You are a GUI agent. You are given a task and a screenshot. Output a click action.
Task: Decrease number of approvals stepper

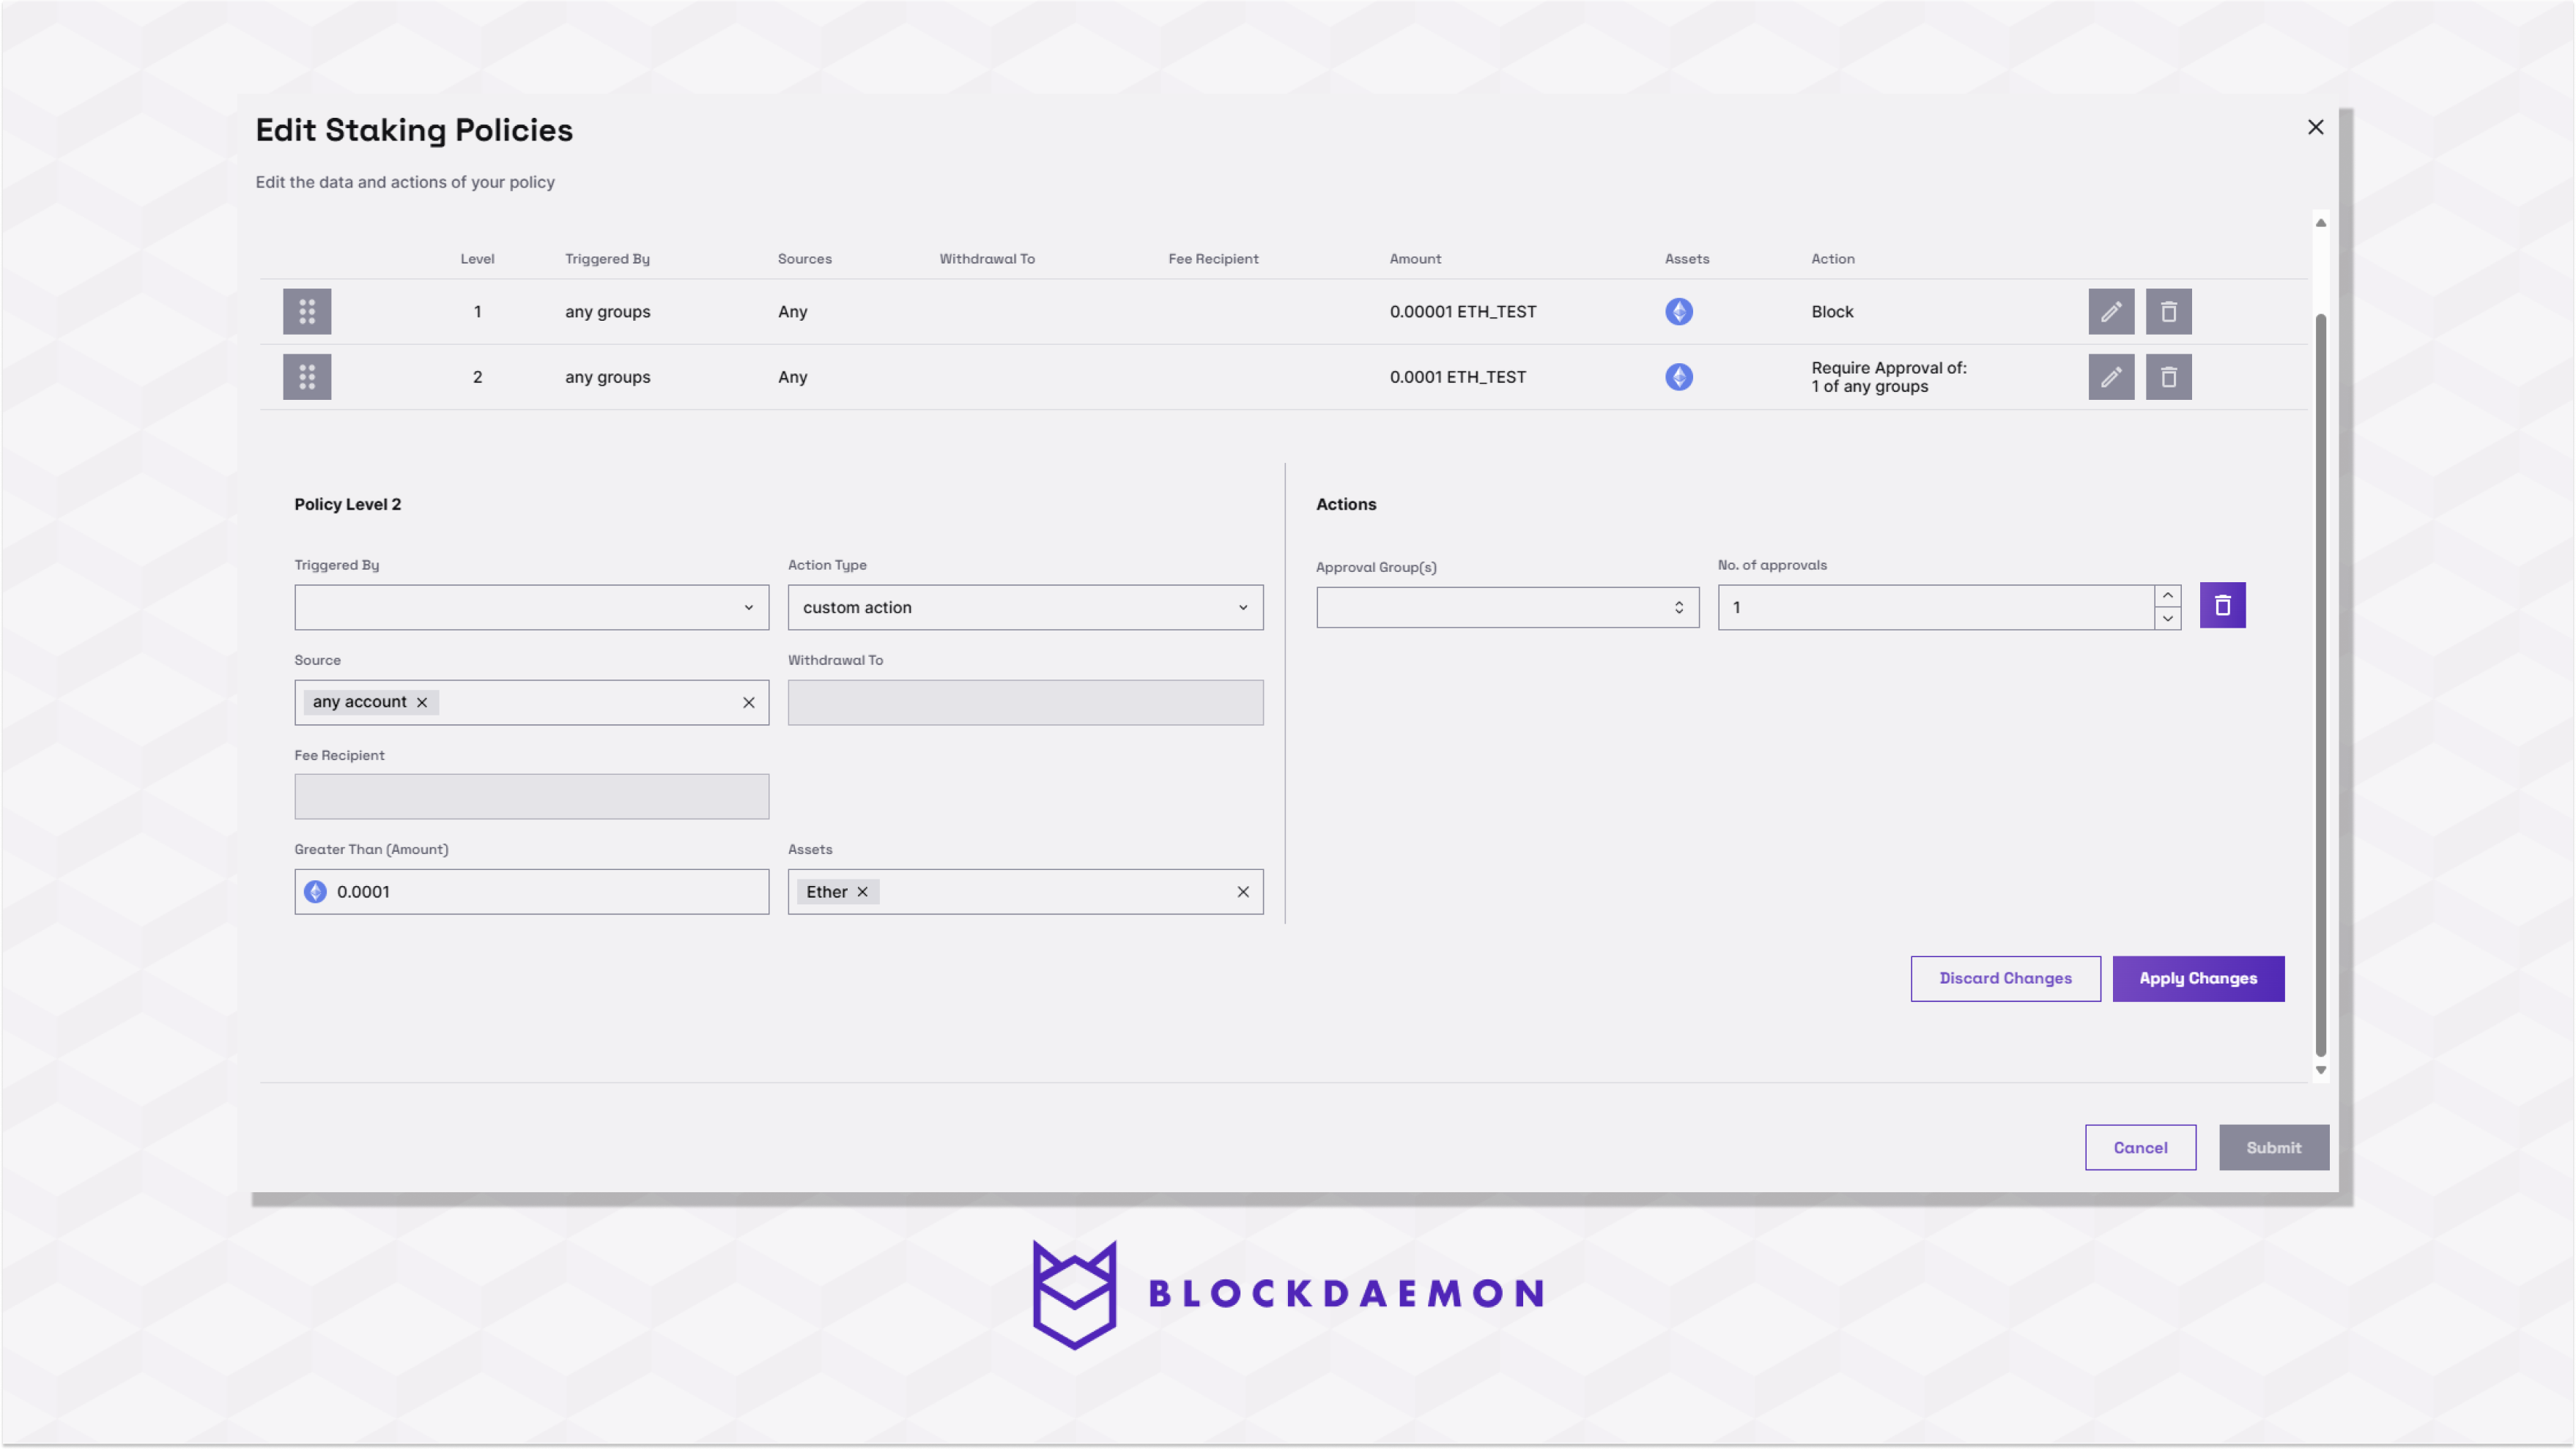(2167, 619)
